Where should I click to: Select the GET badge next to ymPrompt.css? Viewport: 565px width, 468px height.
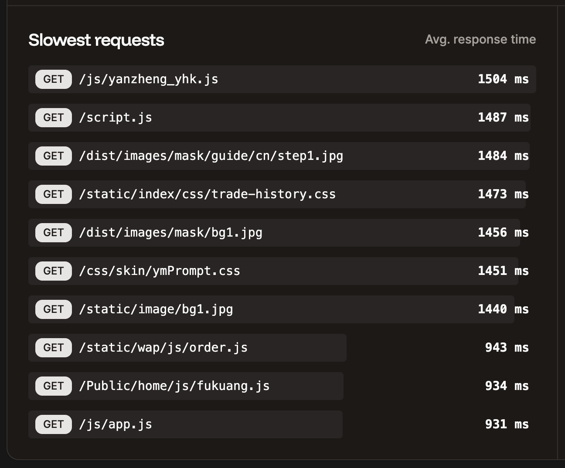pos(53,271)
